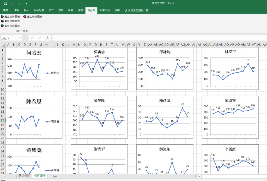Click the Cancel X icon in formula bar

coord(32,38)
